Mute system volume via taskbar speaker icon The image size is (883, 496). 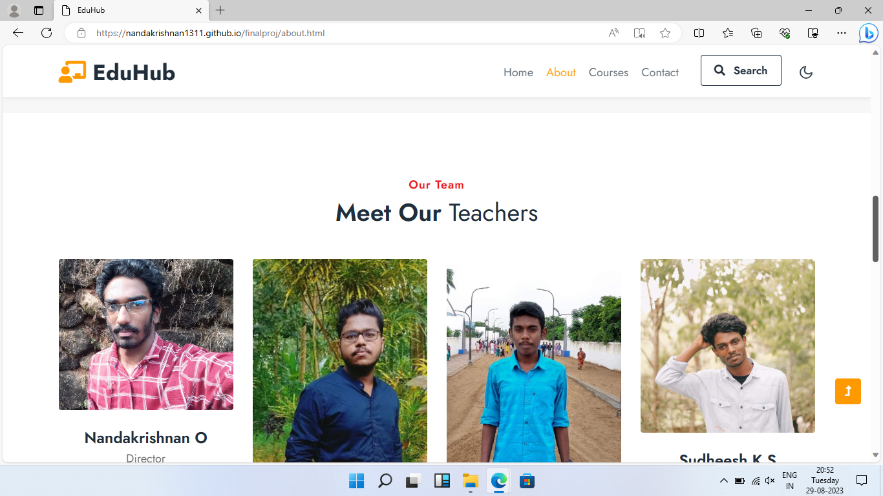(769, 480)
